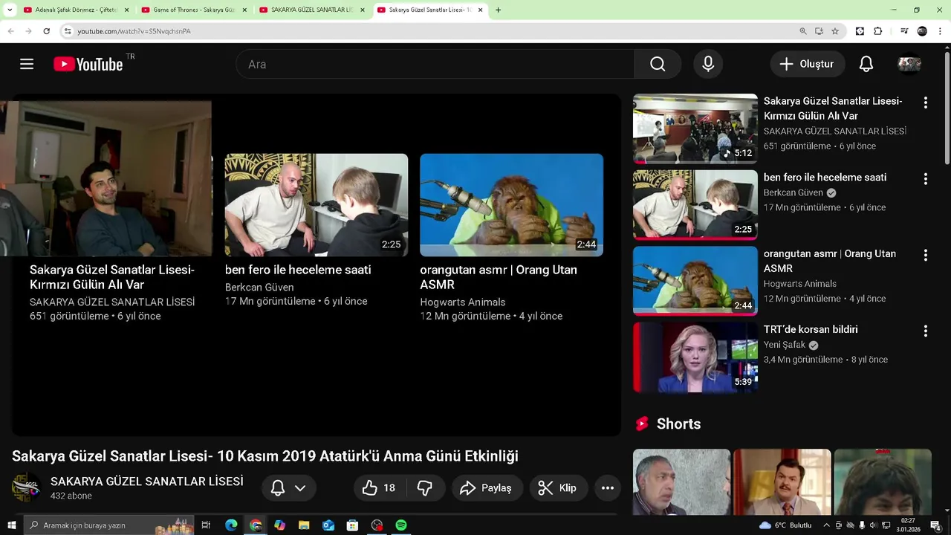Open the taskbar clock showing 02:27
The image size is (951, 535).
[x=908, y=525]
